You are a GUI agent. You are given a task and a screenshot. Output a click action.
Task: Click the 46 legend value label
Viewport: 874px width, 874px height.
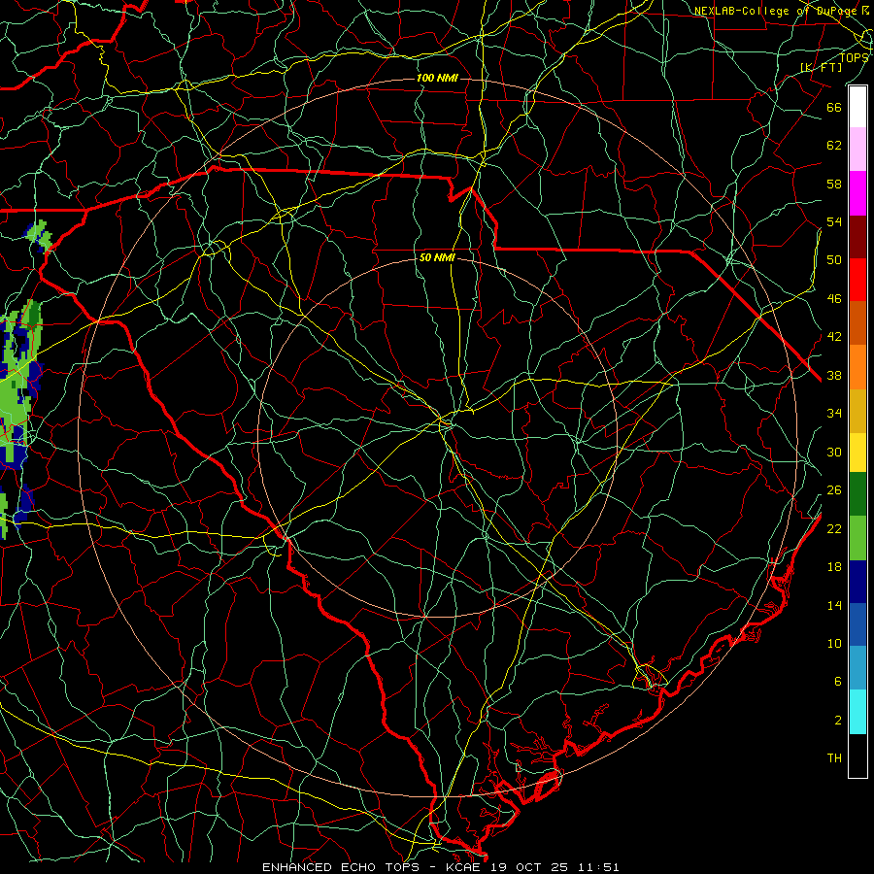[834, 299]
